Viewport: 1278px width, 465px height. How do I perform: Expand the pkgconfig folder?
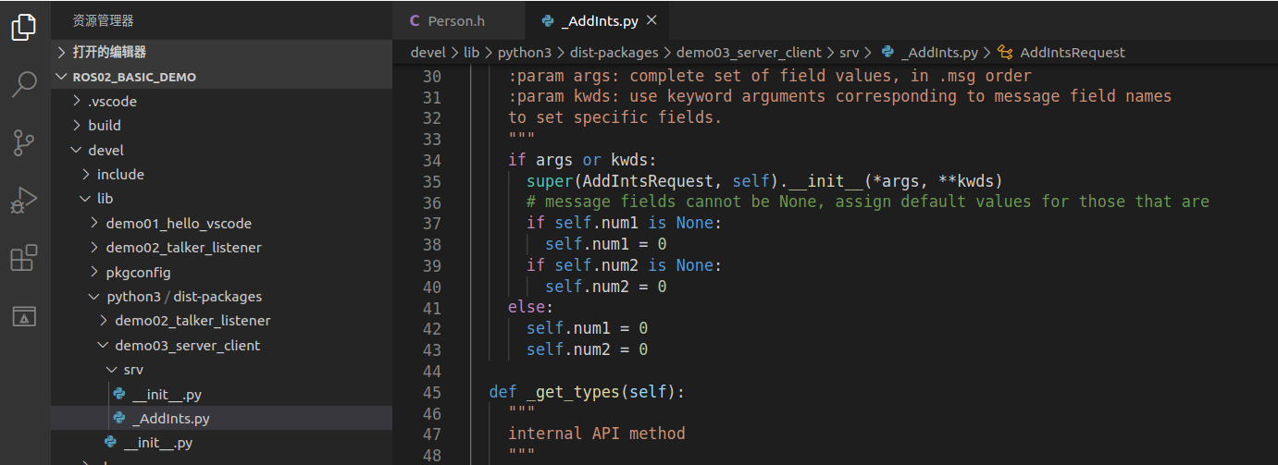point(138,272)
